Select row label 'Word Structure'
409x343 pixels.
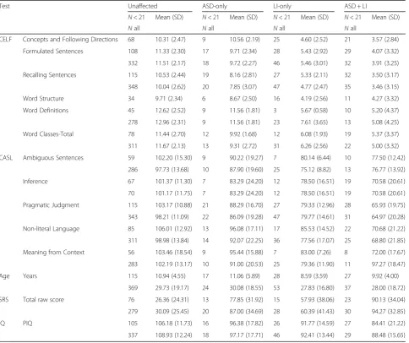click(x=43, y=99)
